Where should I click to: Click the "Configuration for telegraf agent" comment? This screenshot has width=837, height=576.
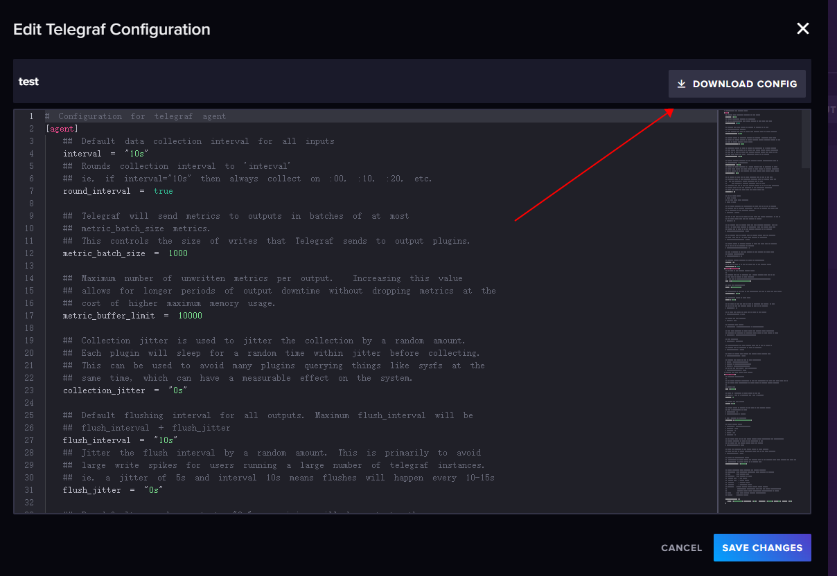tap(141, 116)
